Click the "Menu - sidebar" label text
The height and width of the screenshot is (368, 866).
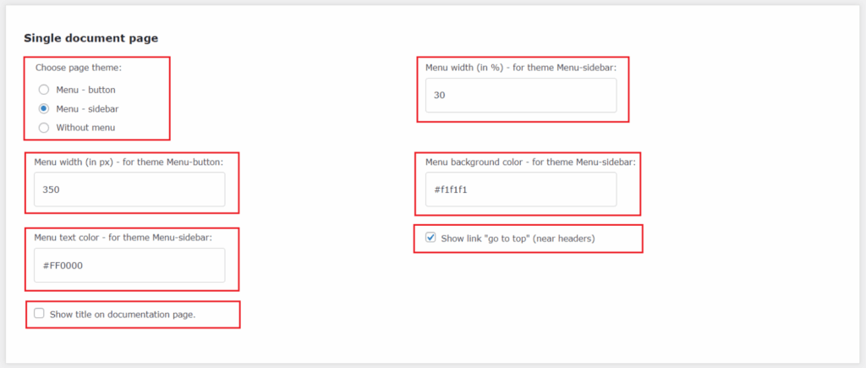point(87,108)
